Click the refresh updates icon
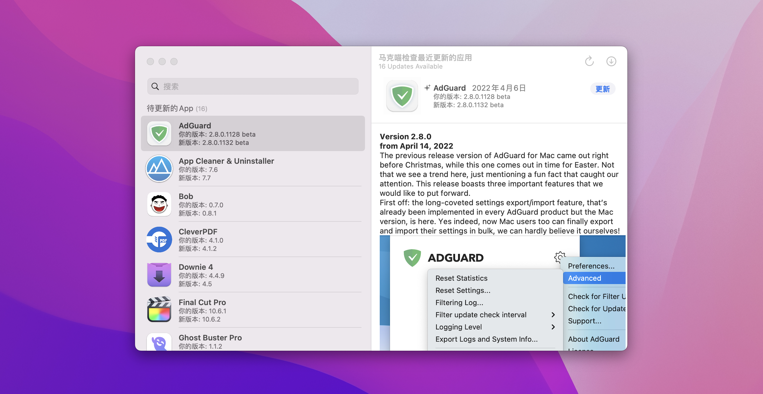The height and width of the screenshot is (394, 763). [x=589, y=61]
